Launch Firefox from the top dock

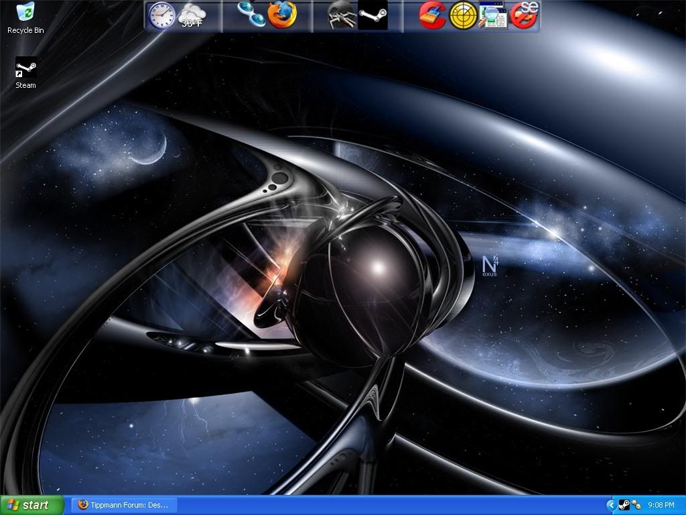tap(281, 15)
